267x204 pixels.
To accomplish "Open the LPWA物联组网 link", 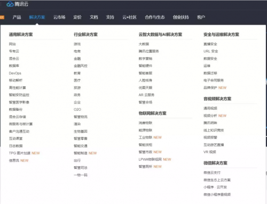I will [x=150, y=159].
